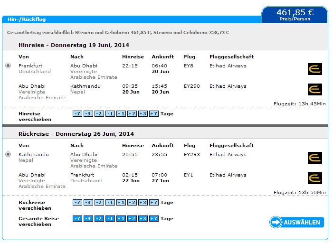Click Etihad logo for flight EY1
This screenshot has width=333, height=243.
pyautogui.click(x=315, y=178)
